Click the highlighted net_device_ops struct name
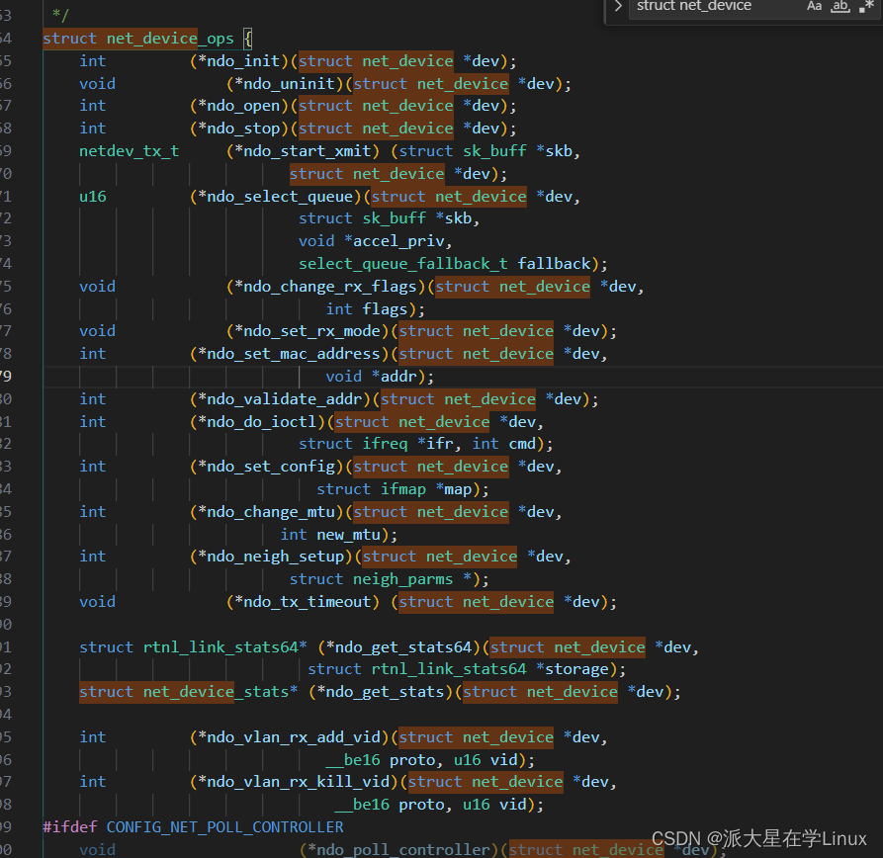Viewport: 883px width, 858px height. tap(168, 38)
